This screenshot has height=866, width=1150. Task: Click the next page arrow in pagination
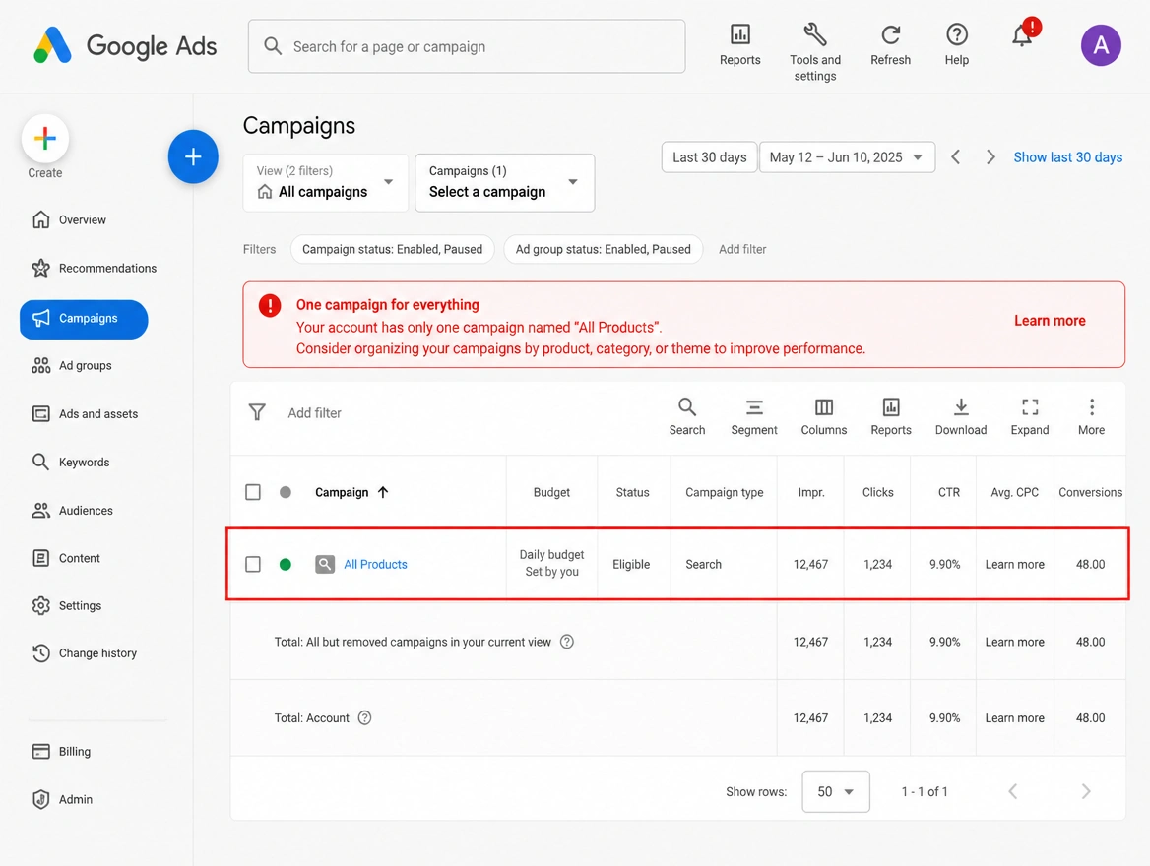pyautogui.click(x=1086, y=791)
